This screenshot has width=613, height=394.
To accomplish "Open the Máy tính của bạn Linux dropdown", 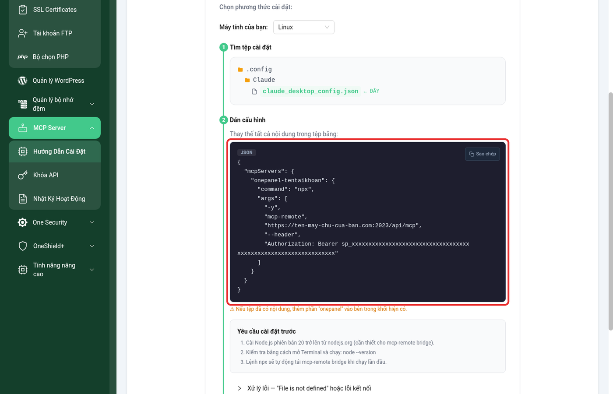I will 304,27.
